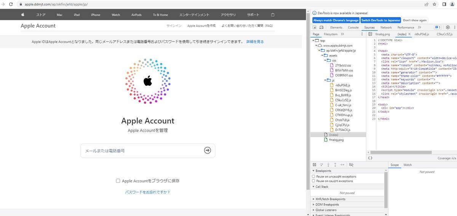Collapse the ap/sikfin/jefd/apple/jp folder
This screenshot has height=216, width=457.
319,50
